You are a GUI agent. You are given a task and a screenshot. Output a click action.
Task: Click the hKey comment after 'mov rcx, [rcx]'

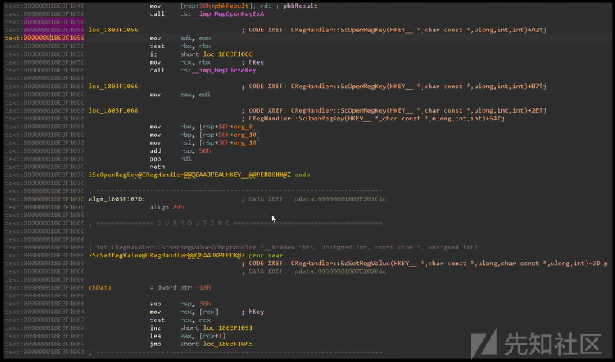tap(256, 312)
